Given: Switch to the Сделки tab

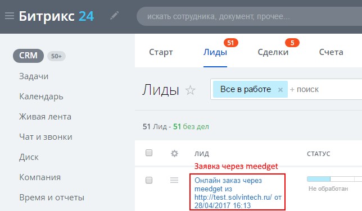Looking at the screenshot, I should point(273,52).
